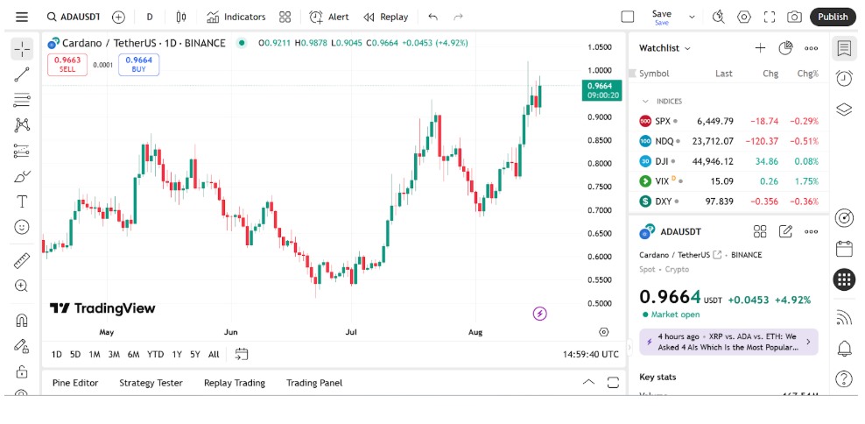
Task: Set the chart range to YTD
Action: click(156, 355)
